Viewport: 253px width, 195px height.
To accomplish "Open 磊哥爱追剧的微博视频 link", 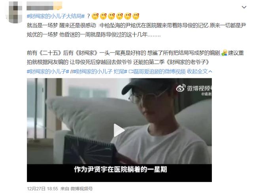I will [159, 72].
